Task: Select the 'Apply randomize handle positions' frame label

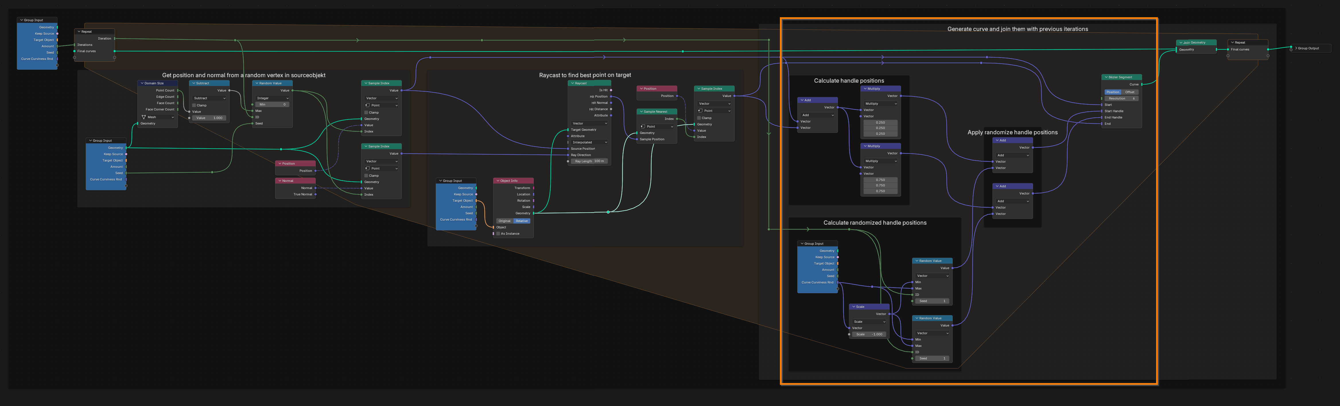Action: pos(1012,133)
